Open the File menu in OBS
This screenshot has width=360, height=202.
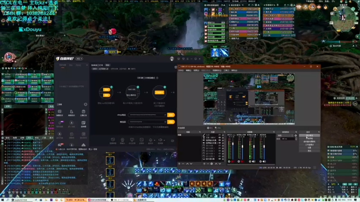coord(181,70)
